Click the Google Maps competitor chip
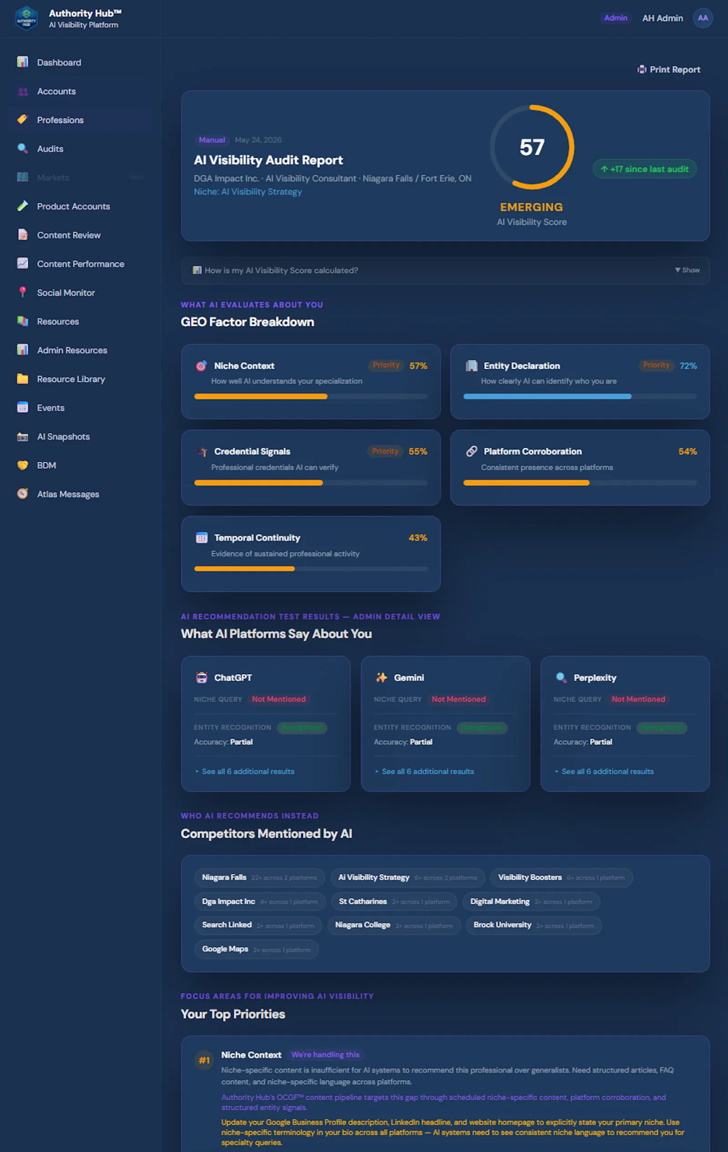The image size is (728, 1152). (256, 949)
